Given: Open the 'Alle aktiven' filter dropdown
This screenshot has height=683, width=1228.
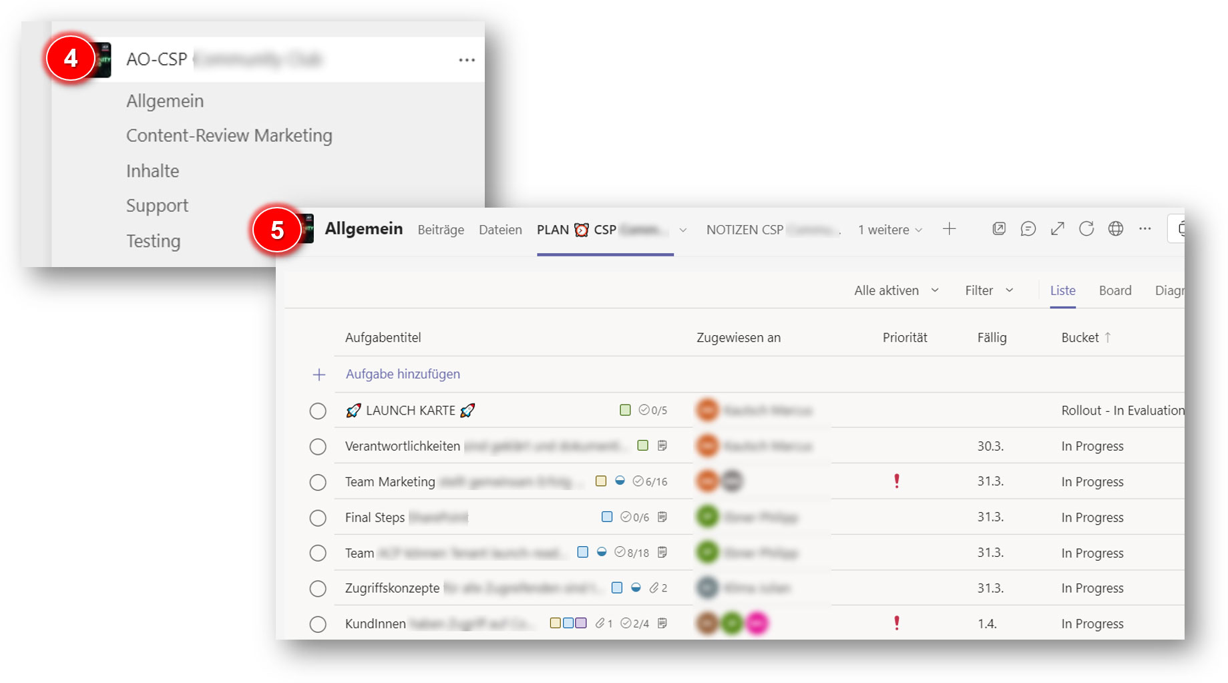Looking at the screenshot, I should [x=896, y=290].
